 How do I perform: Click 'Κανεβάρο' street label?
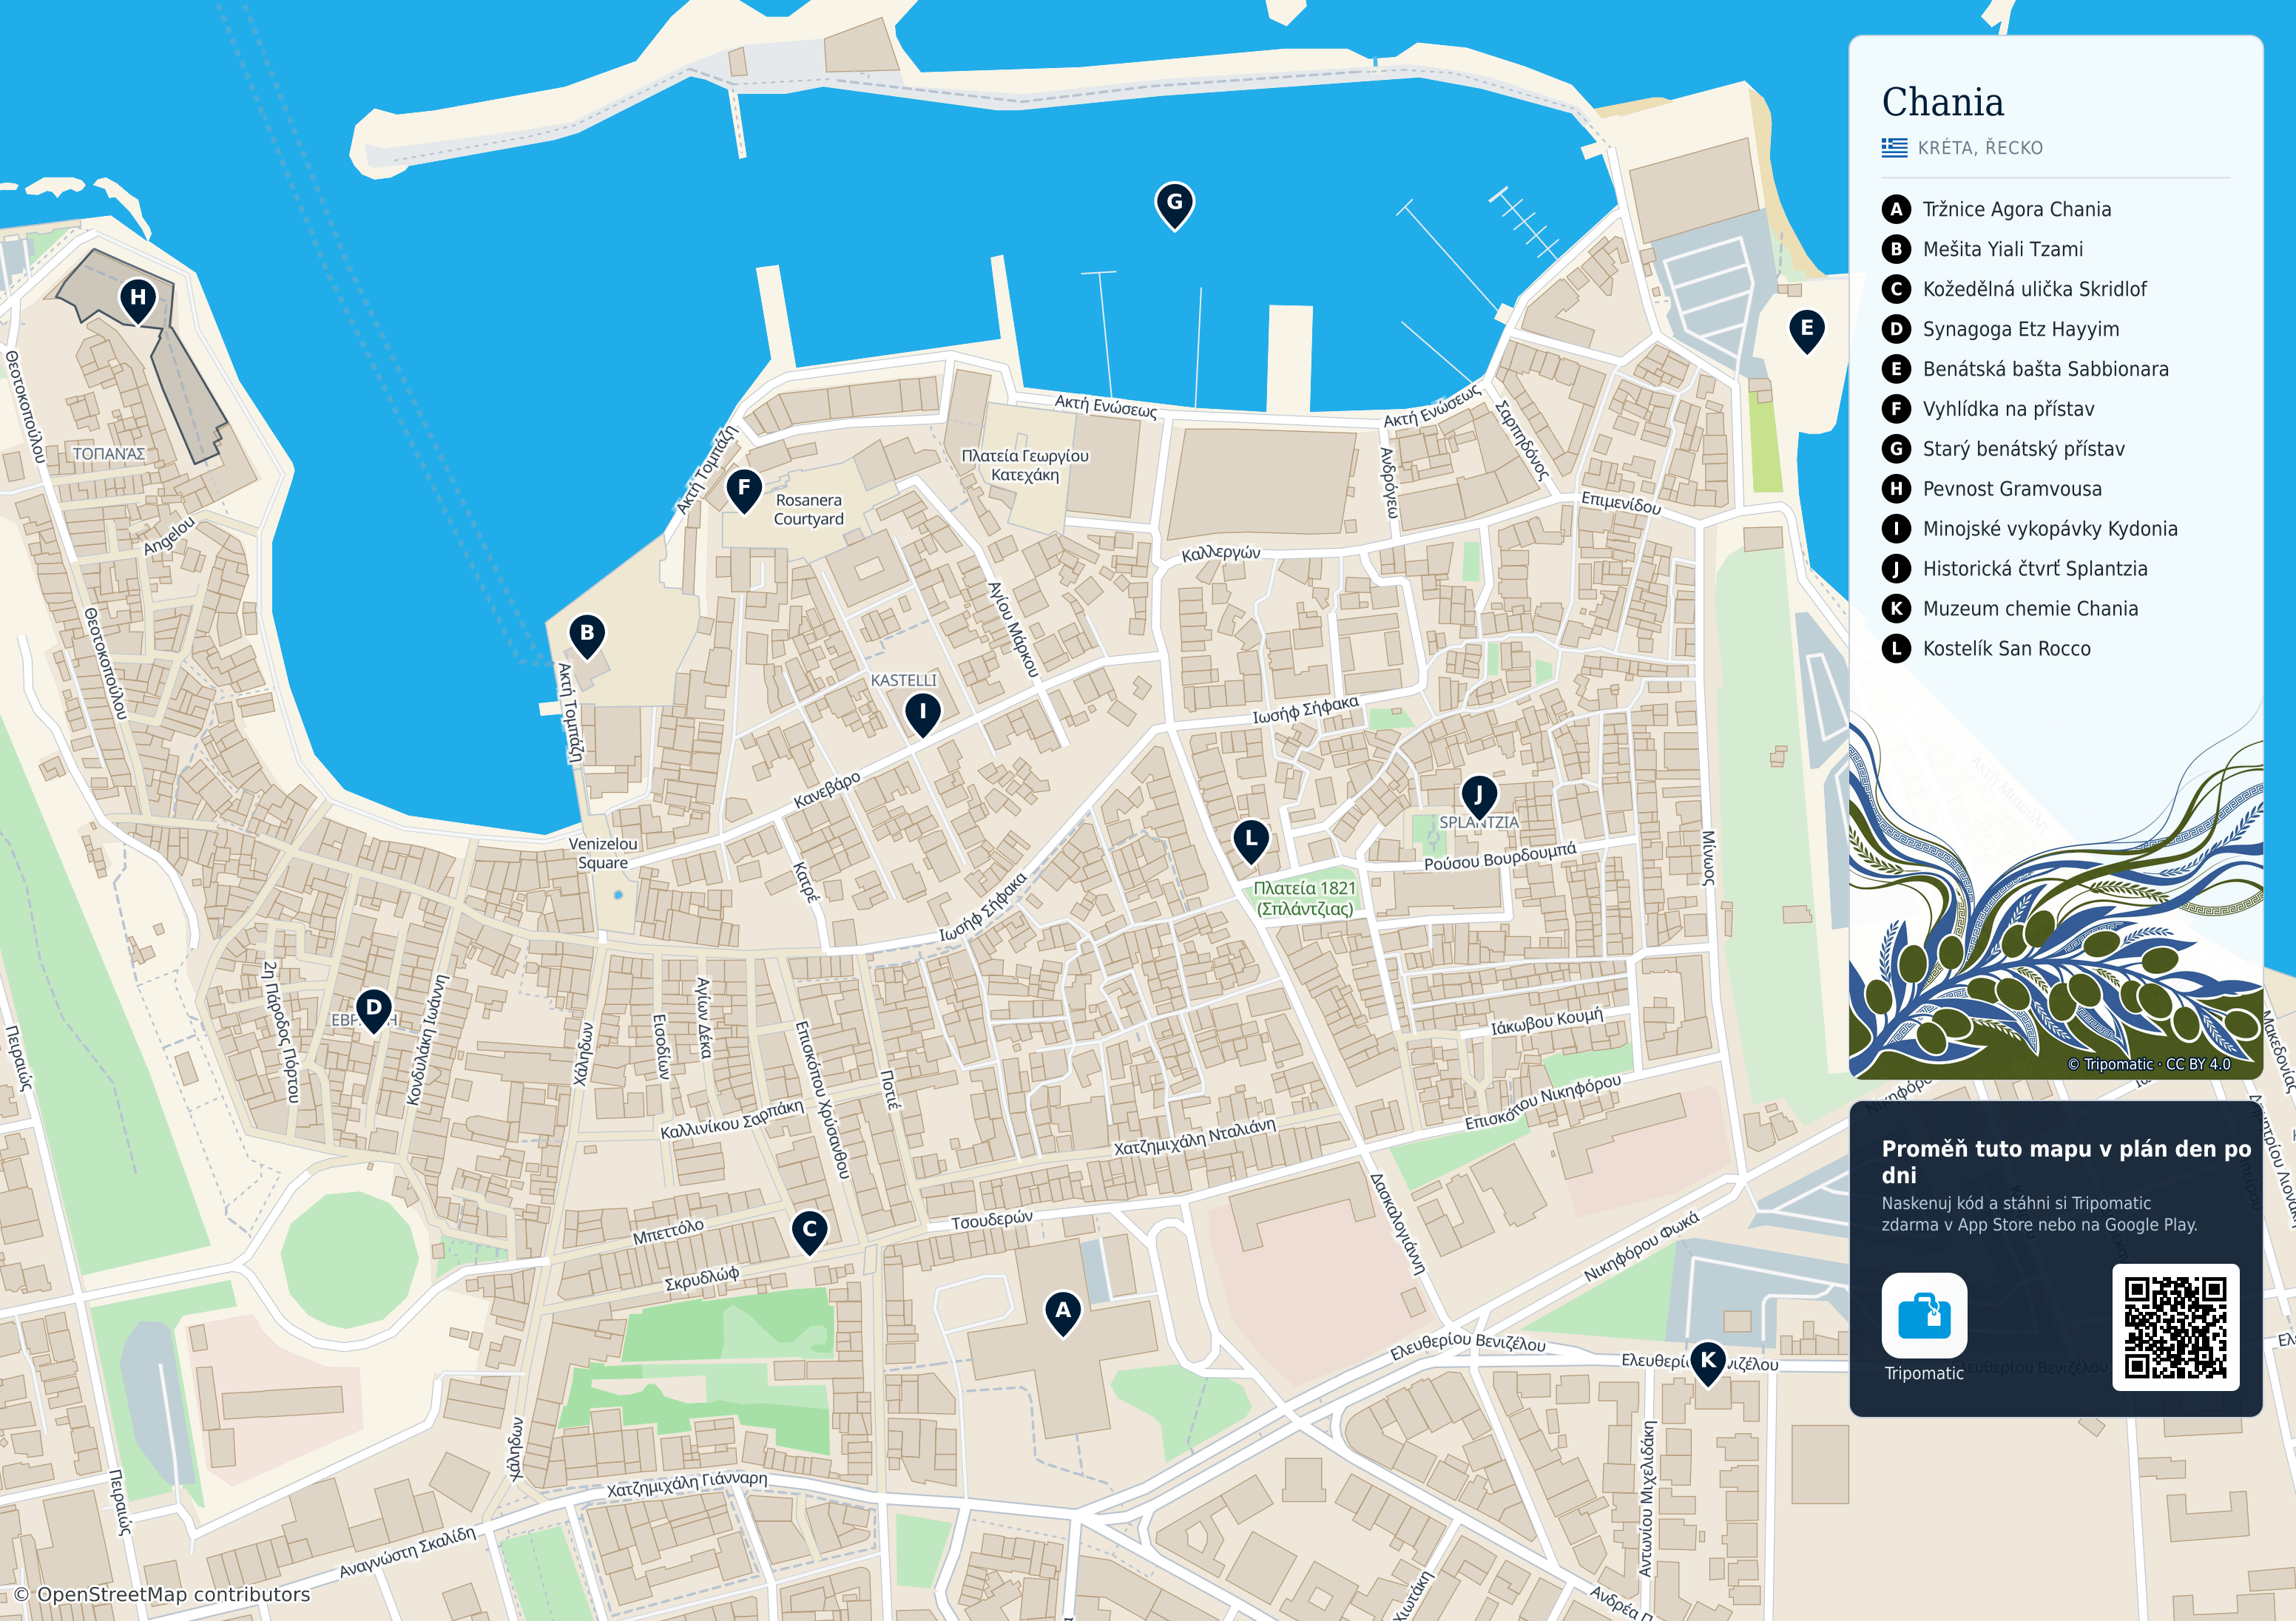click(x=827, y=790)
